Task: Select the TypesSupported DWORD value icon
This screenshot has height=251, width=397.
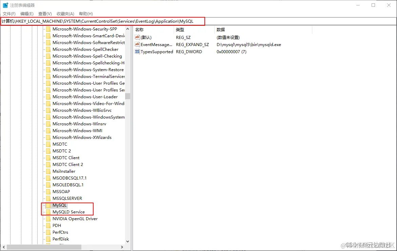Action: [x=137, y=51]
